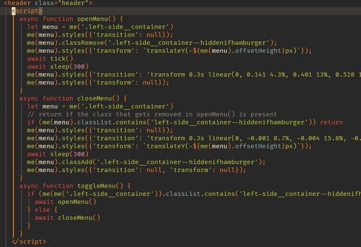Click the toggleMenu function name in its declaration
This screenshot has height=247, width=361.
tap(96, 186)
